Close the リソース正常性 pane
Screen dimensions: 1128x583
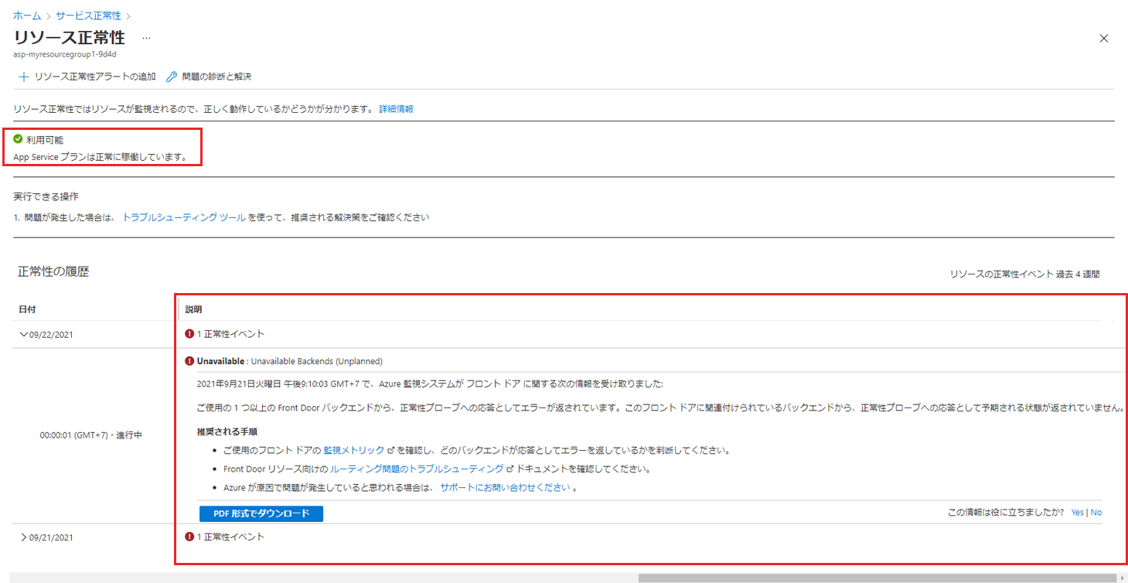tap(1103, 39)
